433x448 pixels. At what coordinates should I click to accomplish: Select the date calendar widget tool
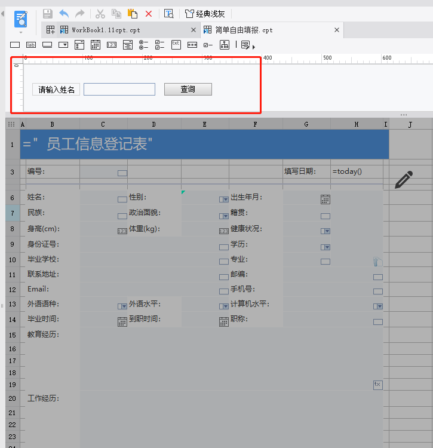(x=96, y=45)
